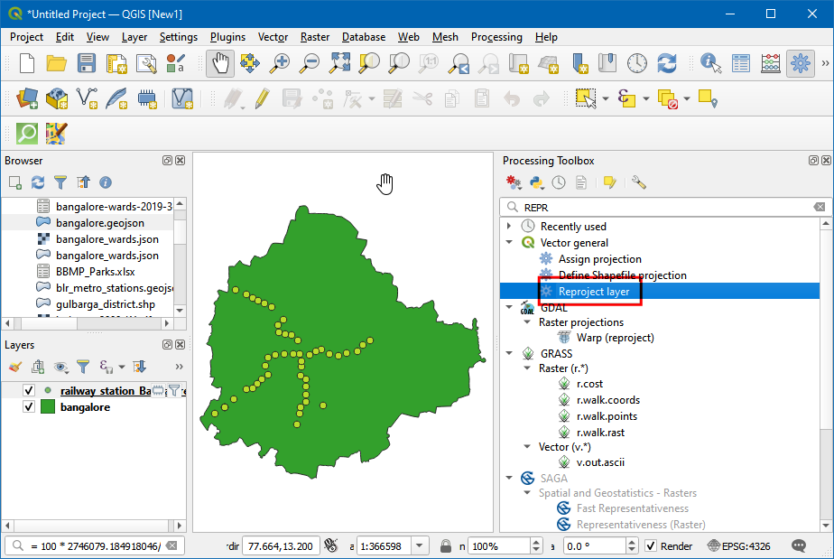
Task: Open the Processing menu
Action: pyautogui.click(x=496, y=37)
